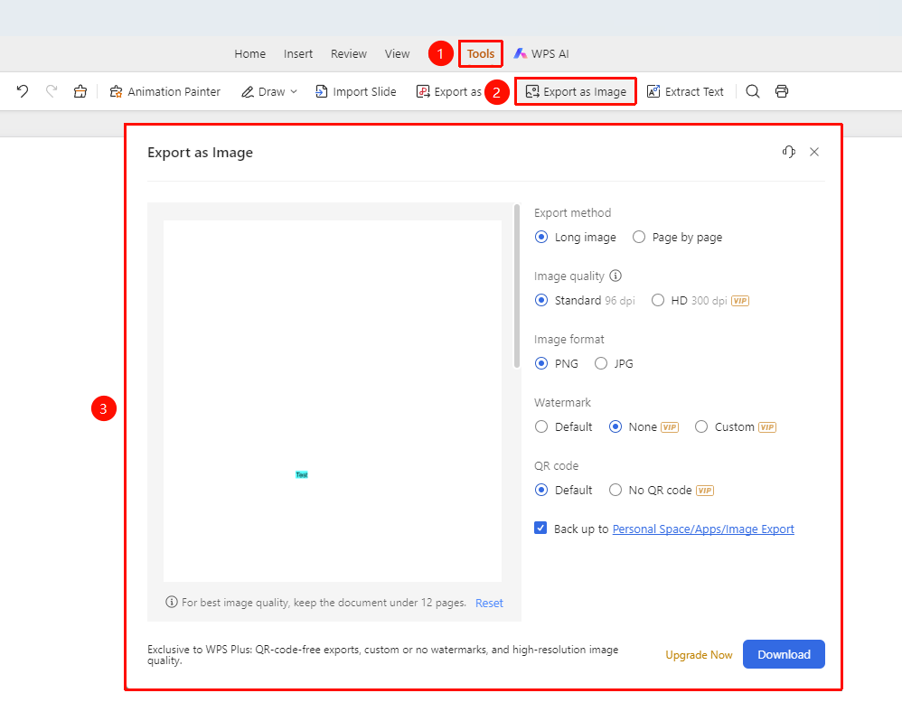Open the Home tab
Viewport: 902px width, 721px height.
[249, 53]
